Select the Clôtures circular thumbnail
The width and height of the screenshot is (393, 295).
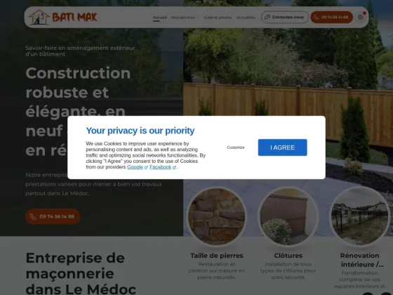tap(288, 216)
